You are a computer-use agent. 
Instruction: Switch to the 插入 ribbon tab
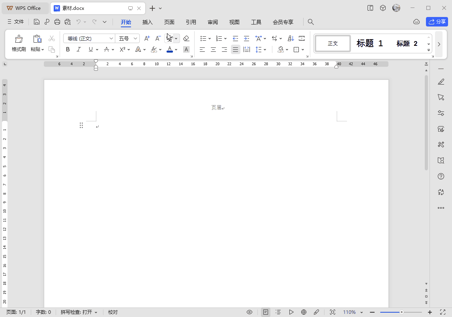tap(147, 22)
